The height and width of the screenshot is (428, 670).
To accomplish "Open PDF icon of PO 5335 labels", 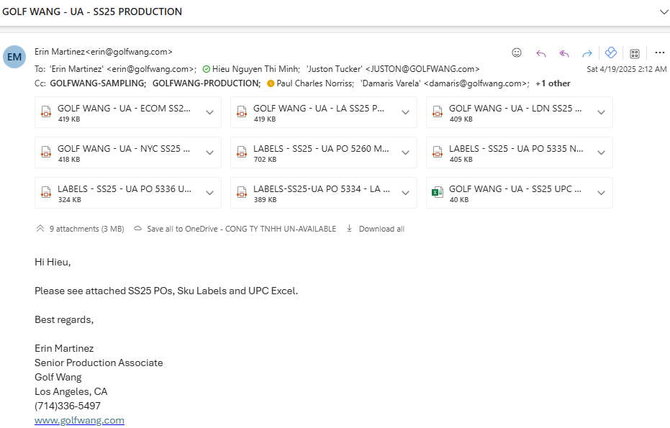I will 438,152.
